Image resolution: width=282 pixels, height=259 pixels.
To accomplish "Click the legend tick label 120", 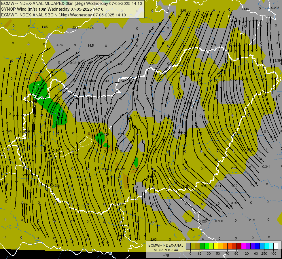I will pos(246,254).
